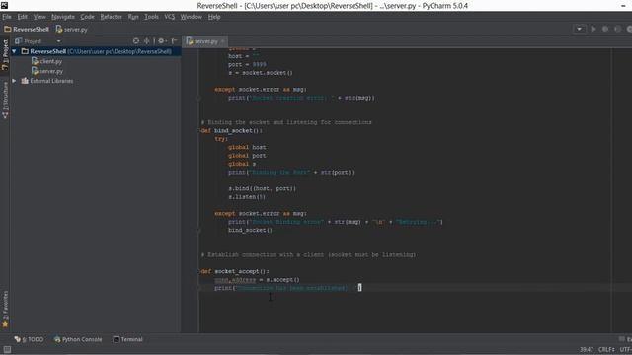Click the Run with Coverage toolbar button

pyautogui.click(x=617, y=29)
